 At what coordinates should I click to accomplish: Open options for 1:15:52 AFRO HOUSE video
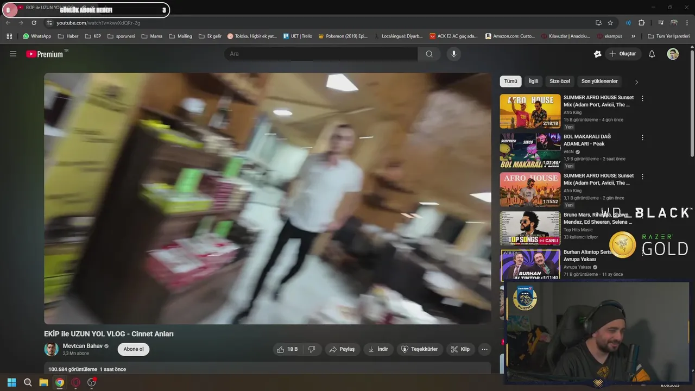642,177
